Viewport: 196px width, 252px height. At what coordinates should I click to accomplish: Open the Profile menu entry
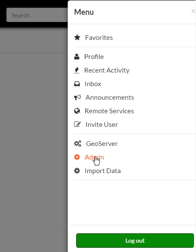click(x=94, y=57)
